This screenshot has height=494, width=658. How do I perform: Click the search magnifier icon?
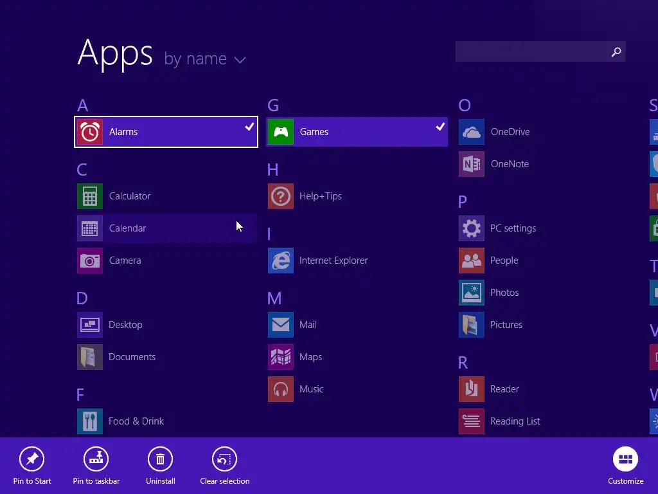click(x=616, y=51)
